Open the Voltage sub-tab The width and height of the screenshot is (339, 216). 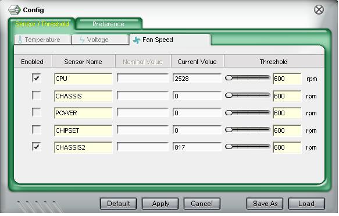(100, 40)
